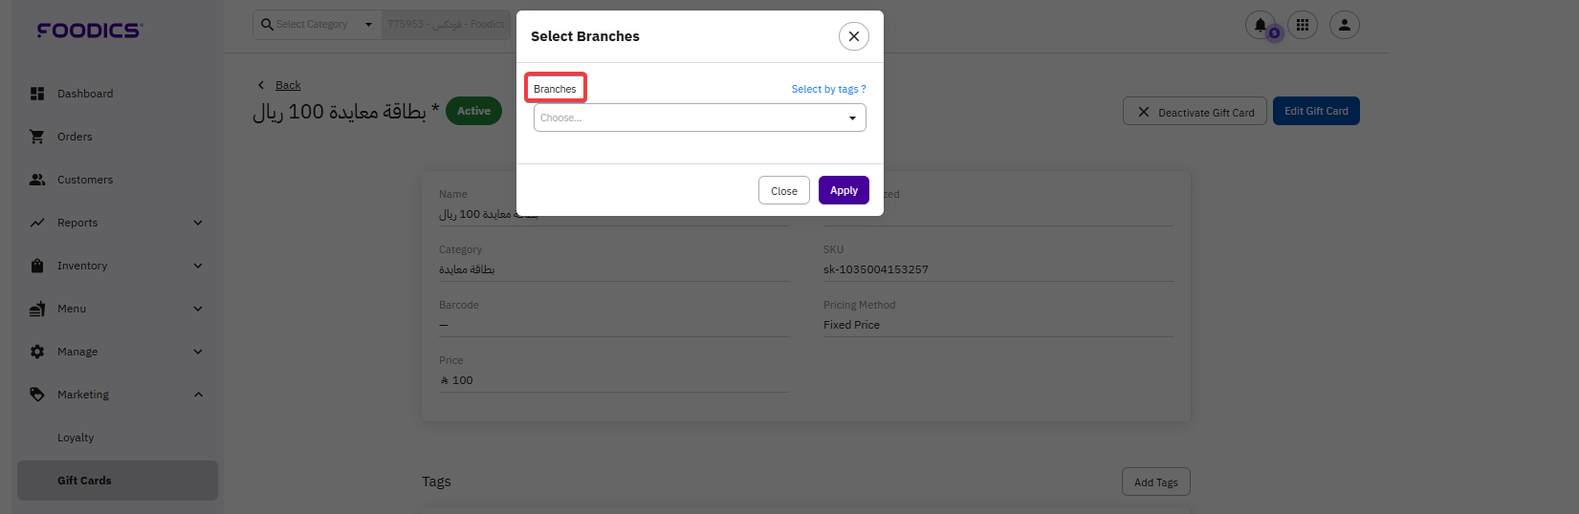Viewport: 1579px width, 514px height.
Task: Open the apps grid icon
Action: pos(1302,26)
